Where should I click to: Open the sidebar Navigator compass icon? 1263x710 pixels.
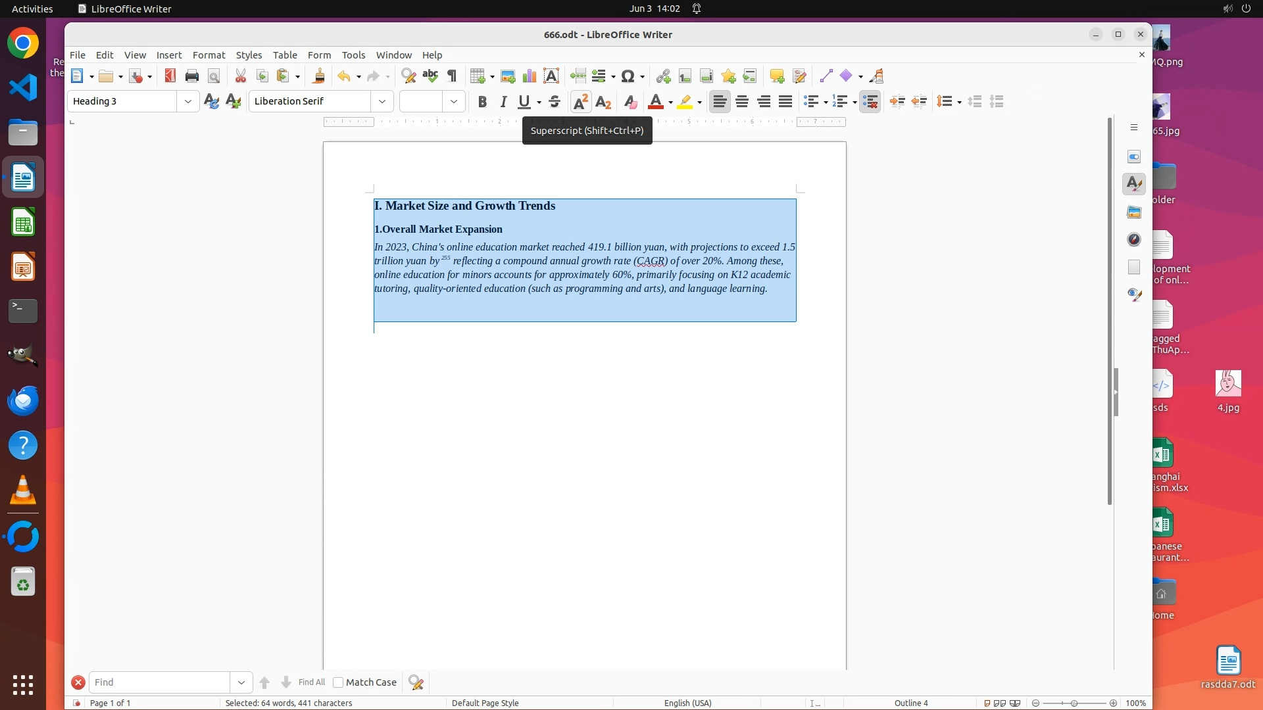(1134, 240)
